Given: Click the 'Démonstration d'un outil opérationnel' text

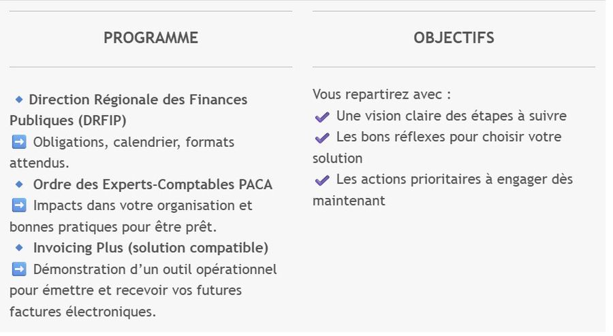Looking at the screenshot, I should [x=155, y=269].
